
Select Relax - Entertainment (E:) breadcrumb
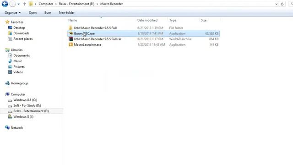point(76,4)
